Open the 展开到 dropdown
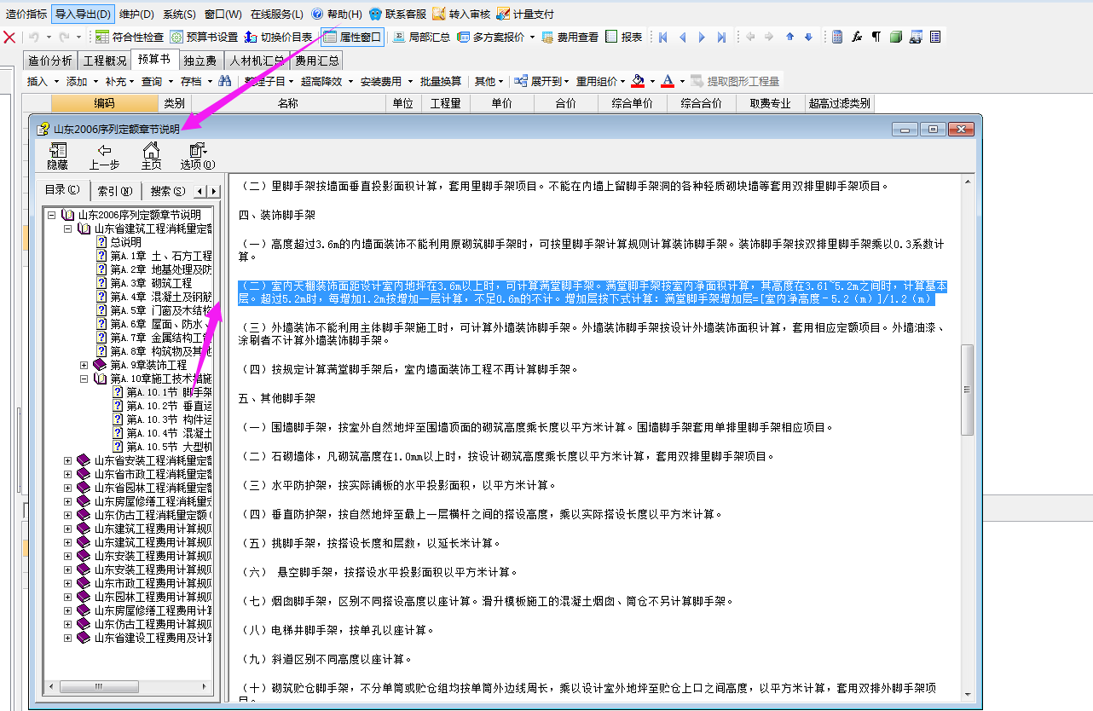The width and height of the screenshot is (1093, 711). (x=543, y=81)
